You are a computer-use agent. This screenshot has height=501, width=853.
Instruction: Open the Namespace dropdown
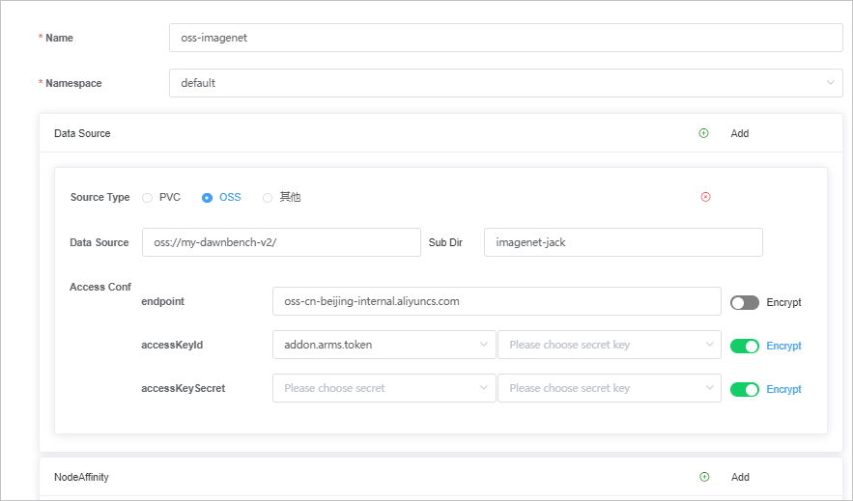505,83
